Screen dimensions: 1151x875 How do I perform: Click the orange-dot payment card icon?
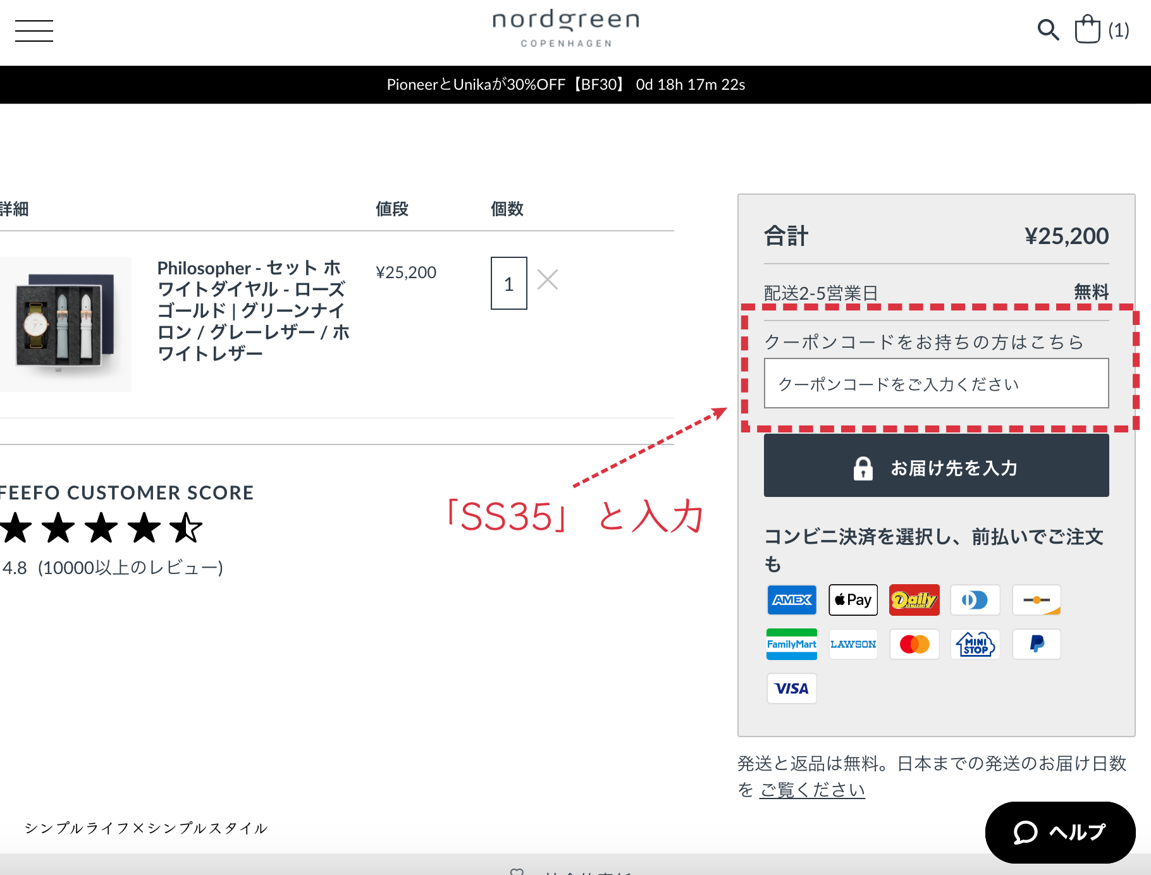pyautogui.click(x=1037, y=600)
